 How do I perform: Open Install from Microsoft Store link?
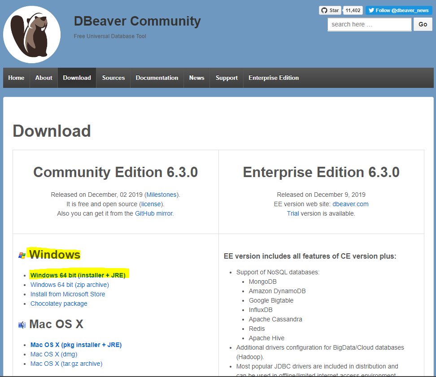[68, 294]
